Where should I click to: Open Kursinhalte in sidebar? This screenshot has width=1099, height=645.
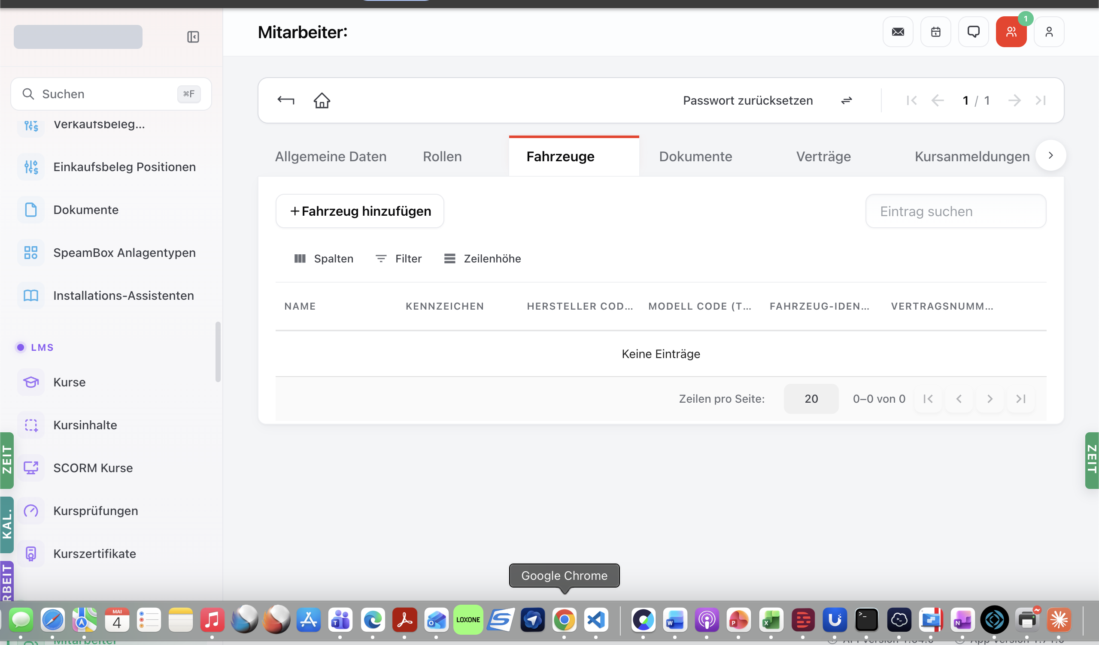[x=111, y=425]
